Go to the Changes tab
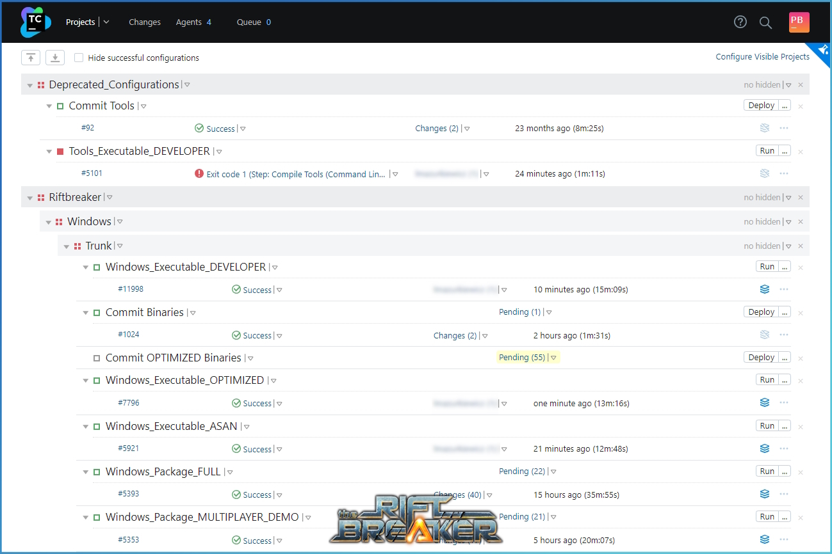832x554 pixels. [x=145, y=22]
